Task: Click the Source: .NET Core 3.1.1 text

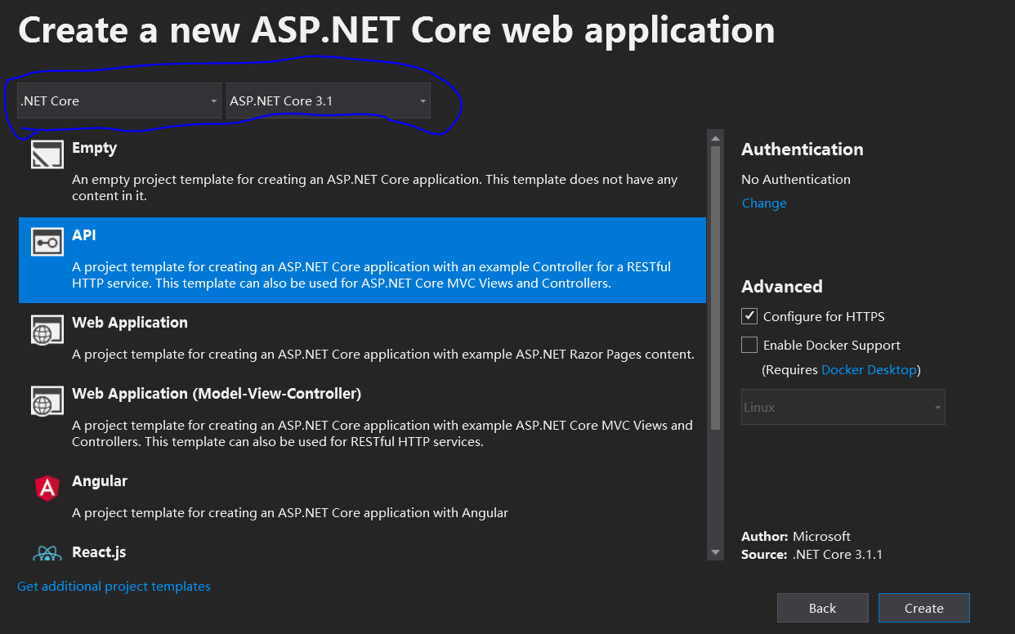Action: [812, 555]
